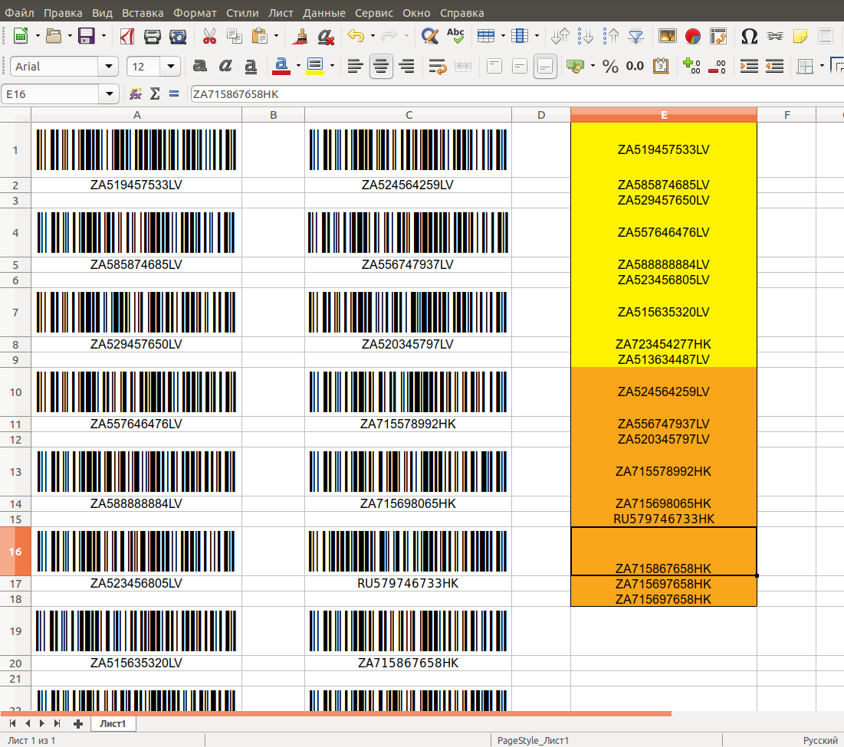Viewport: 844px width, 747px height.
Task: Insert comment yellow note icon
Action: pos(800,36)
